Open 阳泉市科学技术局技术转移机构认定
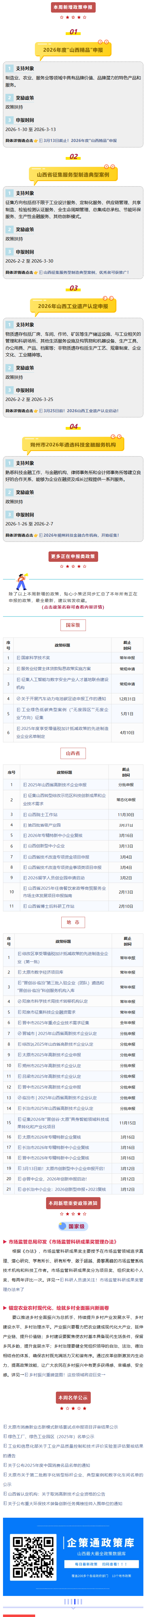148x1617 pixels. pyautogui.click(x=55, y=1001)
